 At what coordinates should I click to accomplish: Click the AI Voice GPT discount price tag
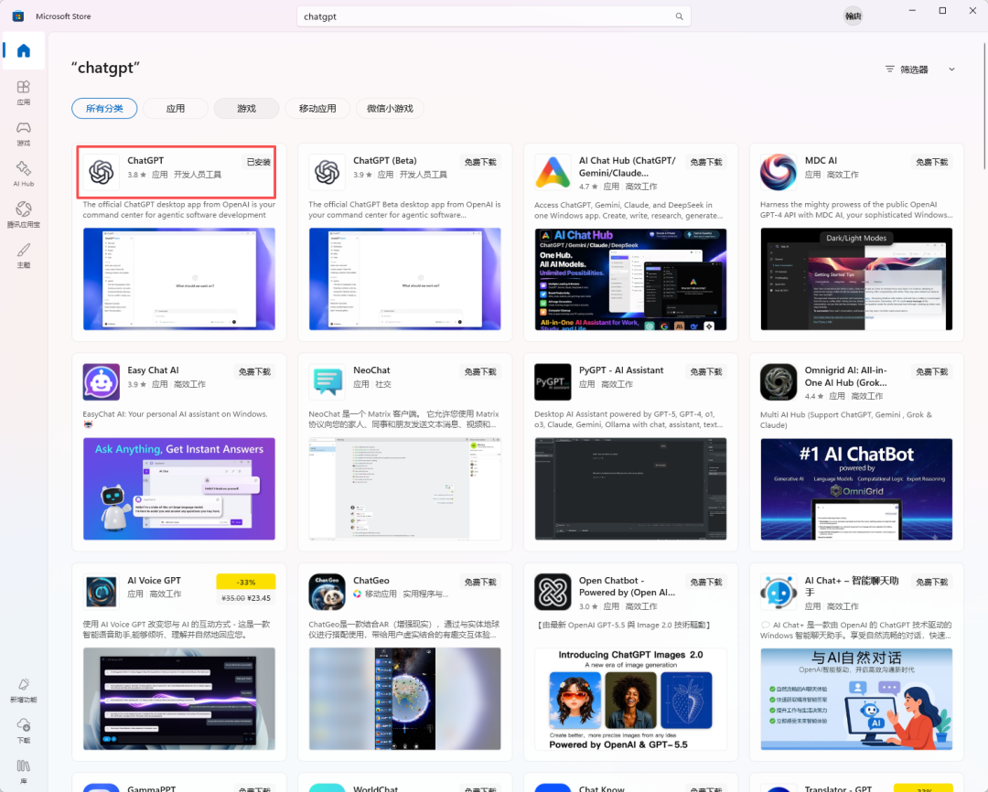tap(246, 589)
